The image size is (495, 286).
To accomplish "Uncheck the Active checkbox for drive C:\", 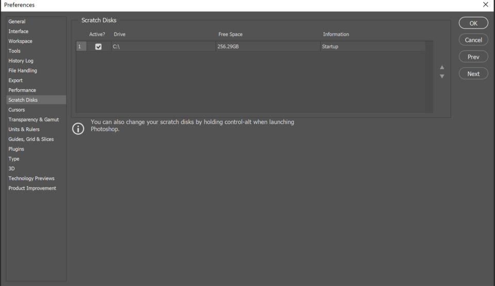I will [98, 46].
